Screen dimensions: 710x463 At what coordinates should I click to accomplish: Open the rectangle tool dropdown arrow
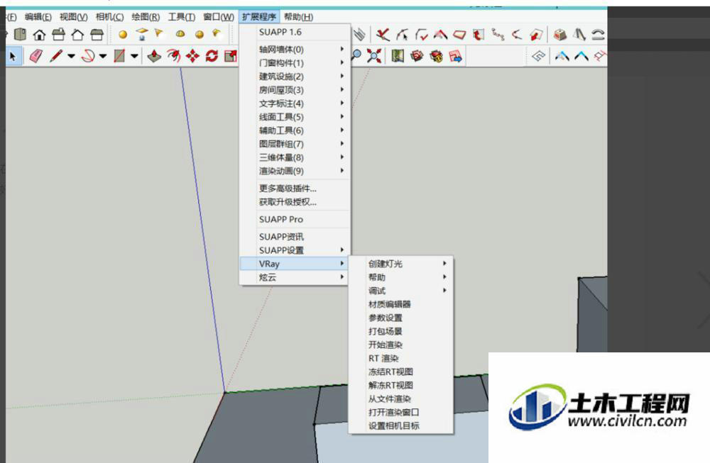click(134, 56)
